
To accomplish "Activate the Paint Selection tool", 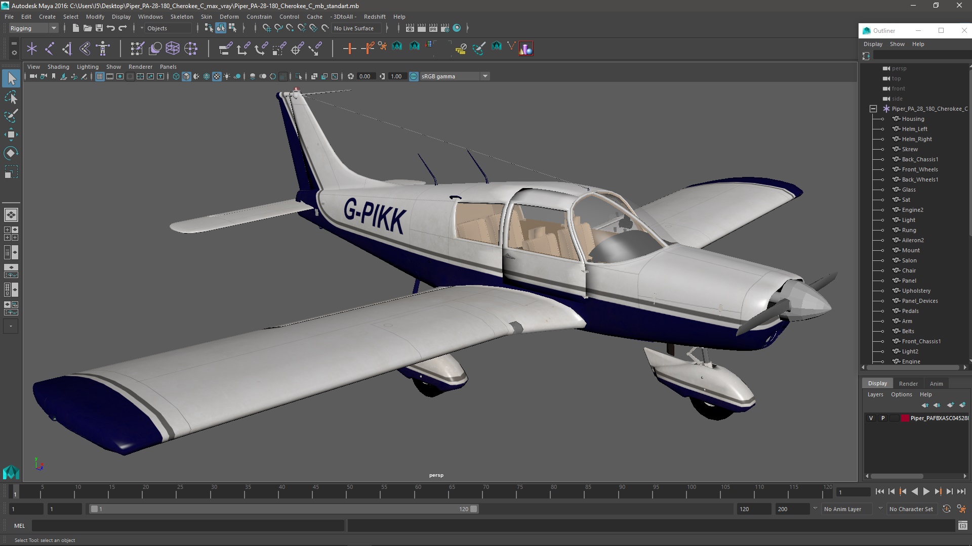I will (x=11, y=116).
